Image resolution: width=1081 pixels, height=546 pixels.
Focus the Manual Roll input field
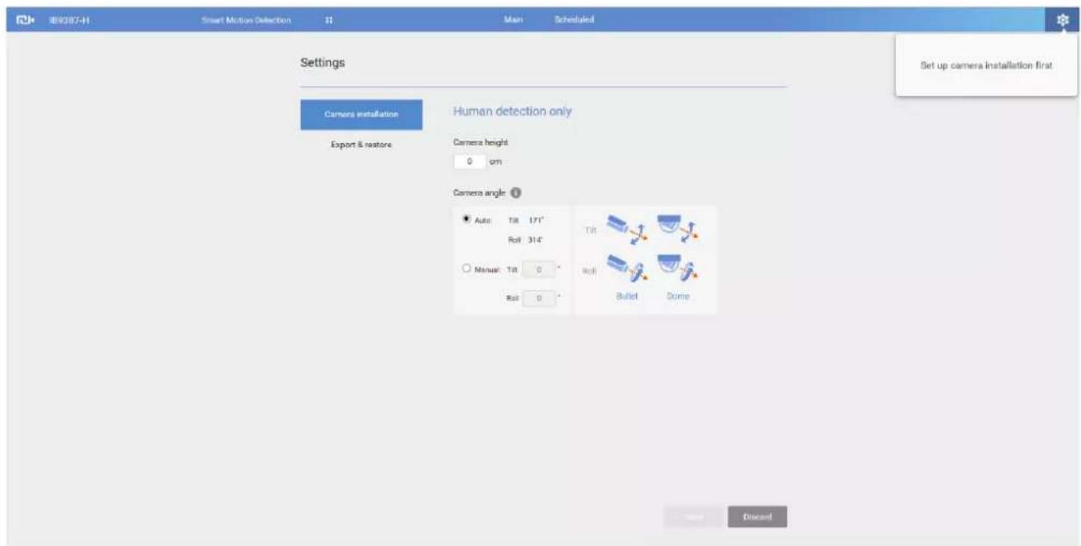point(538,298)
